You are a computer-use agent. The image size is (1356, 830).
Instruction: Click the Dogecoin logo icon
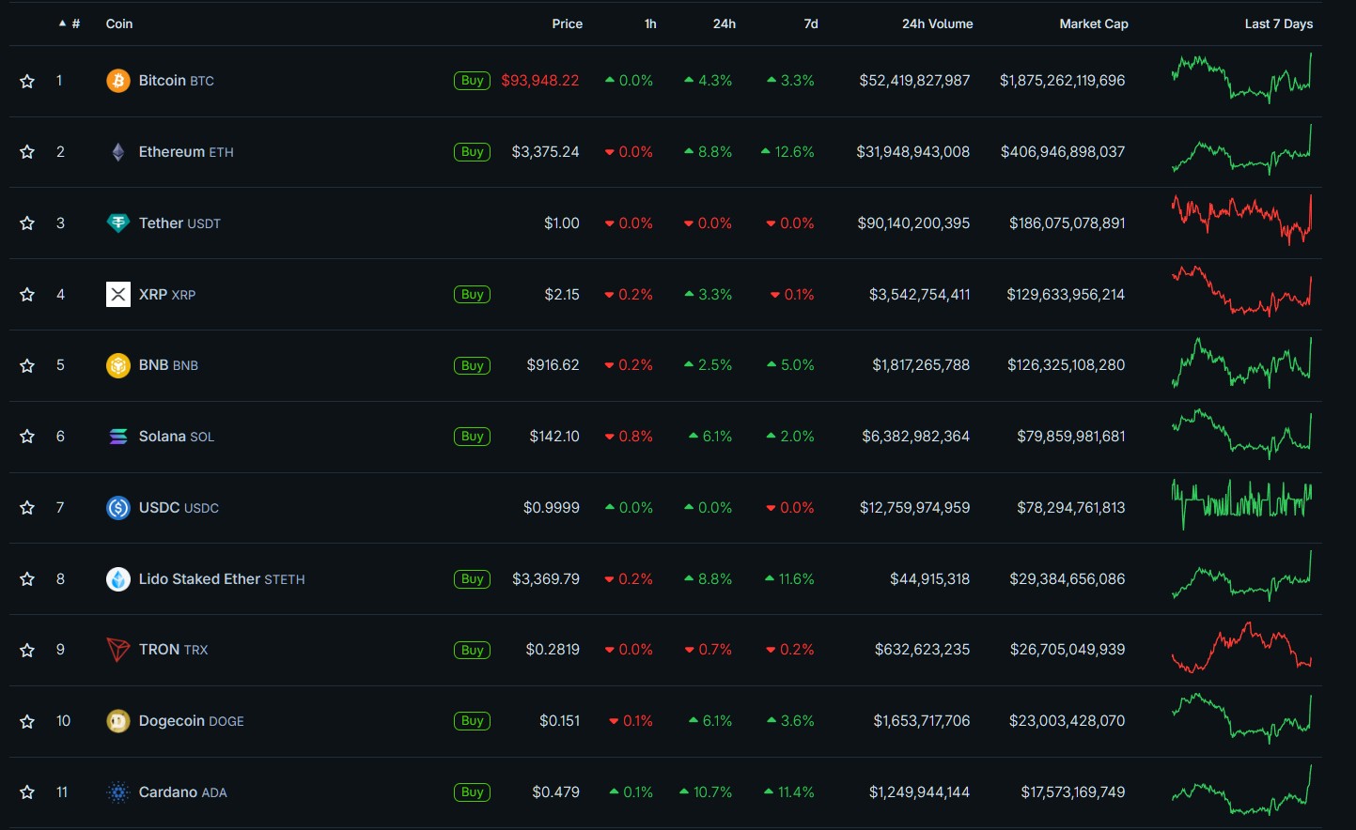pyautogui.click(x=117, y=721)
